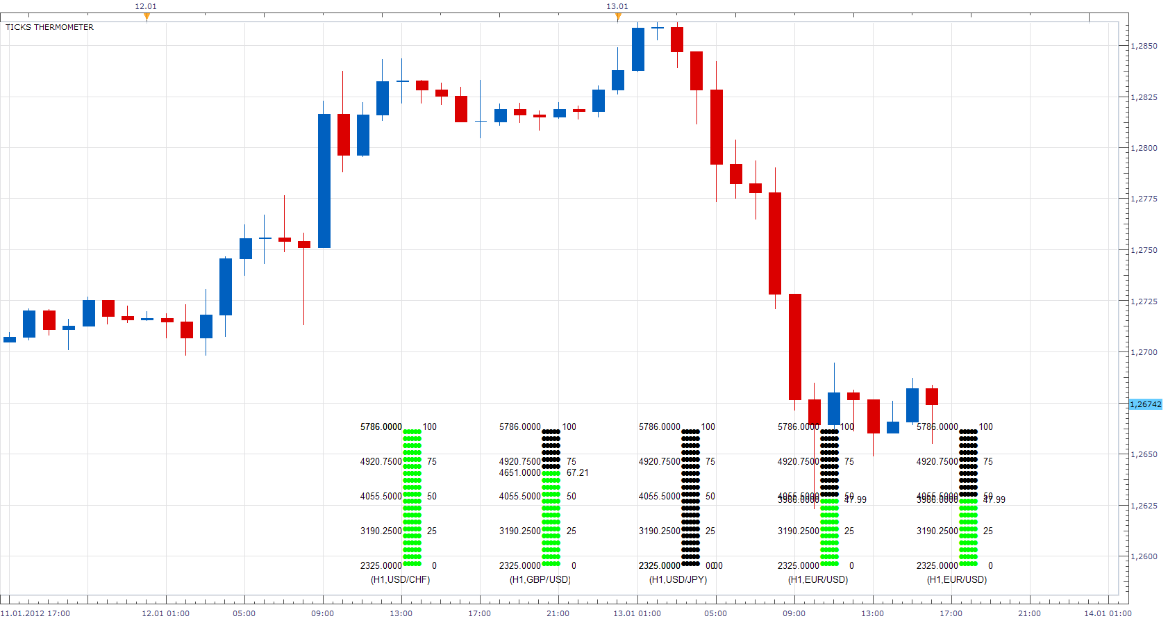The width and height of the screenshot is (1168, 621).
Task: Click the 4651.0000 value on GBP/USD thermometer
Action: [519, 472]
